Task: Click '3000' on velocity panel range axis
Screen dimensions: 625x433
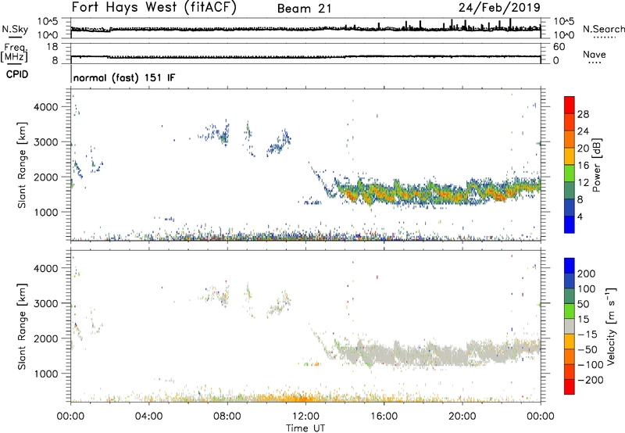Action: (x=45, y=303)
